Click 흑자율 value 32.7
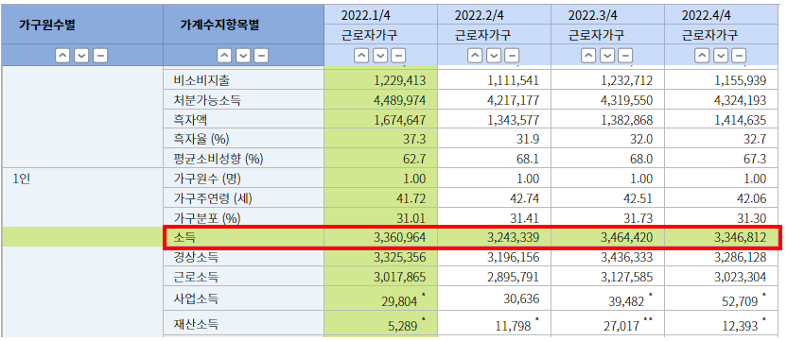This screenshot has width=787, height=341. click(756, 139)
